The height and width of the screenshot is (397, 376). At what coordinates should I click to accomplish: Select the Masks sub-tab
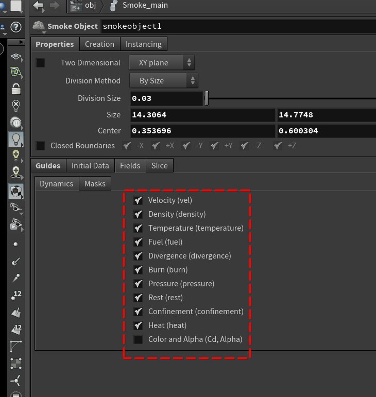[x=95, y=184]
